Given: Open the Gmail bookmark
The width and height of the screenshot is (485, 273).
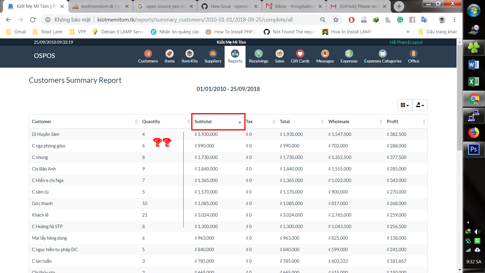Looking at the screenshot, I should [16, 32].
